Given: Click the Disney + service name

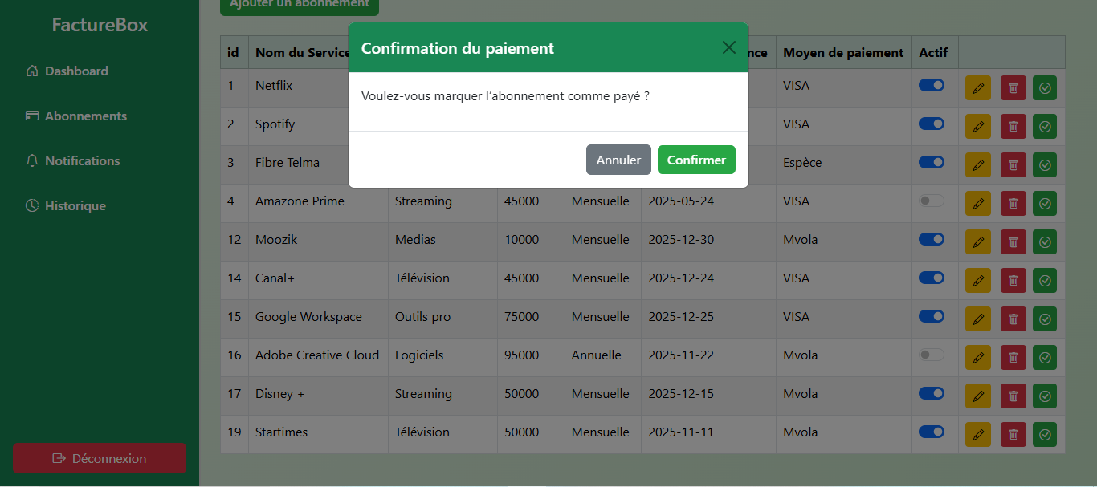Looking at the screenshot, I should point(280,393).
